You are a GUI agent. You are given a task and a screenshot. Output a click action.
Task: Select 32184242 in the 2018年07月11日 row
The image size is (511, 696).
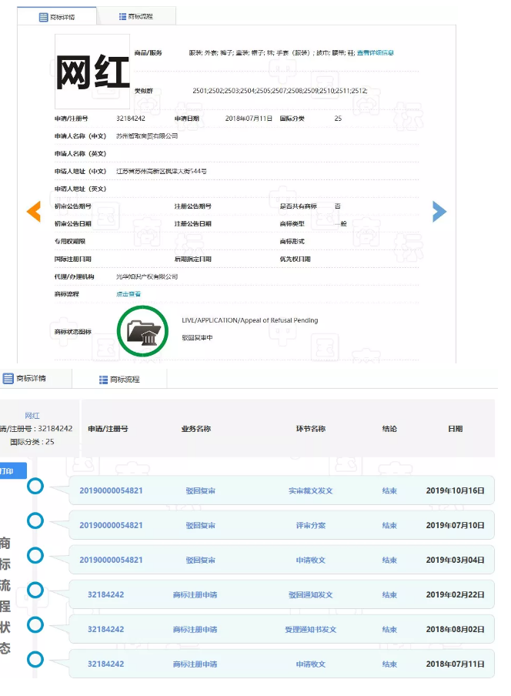tap(105, 664)
